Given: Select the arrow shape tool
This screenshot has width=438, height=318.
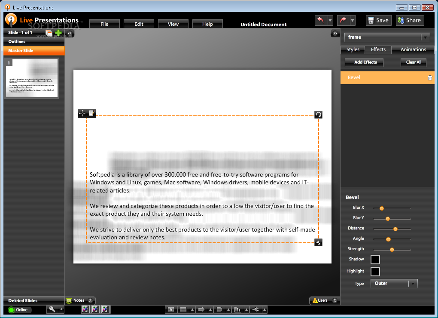Looking at the screenshot, I should click(201, 309).
